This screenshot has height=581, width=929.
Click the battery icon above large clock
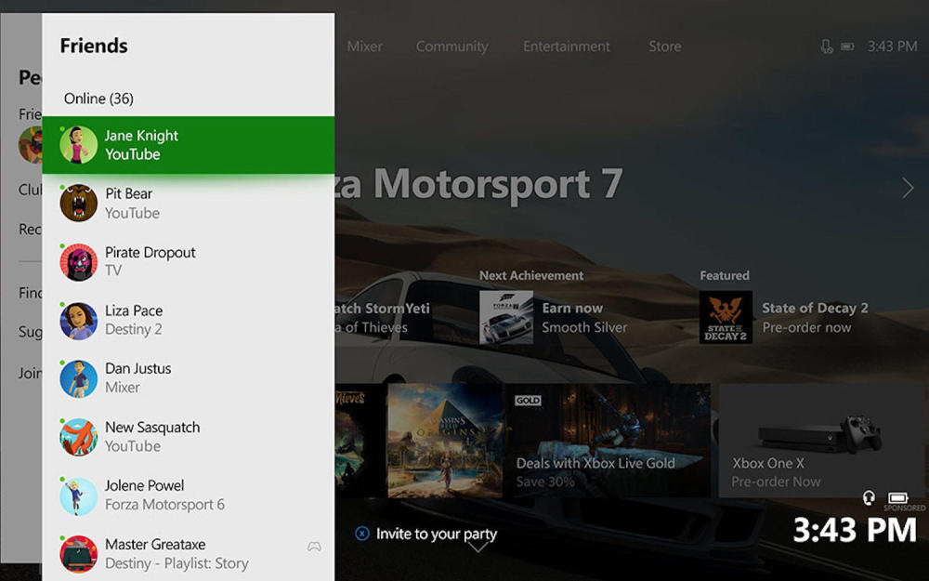tap(898, 497)
